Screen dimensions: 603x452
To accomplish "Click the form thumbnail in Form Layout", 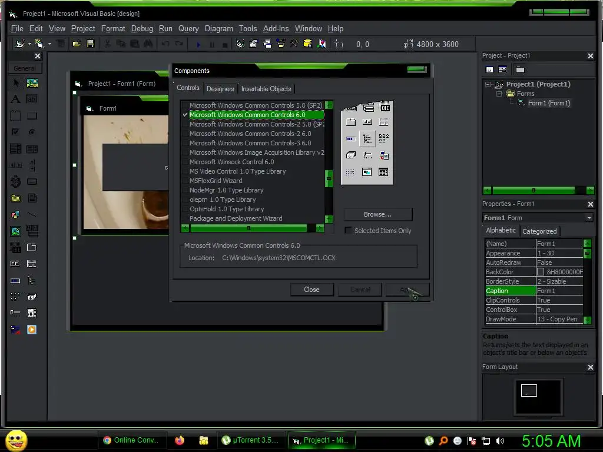I will click(529, 390).
